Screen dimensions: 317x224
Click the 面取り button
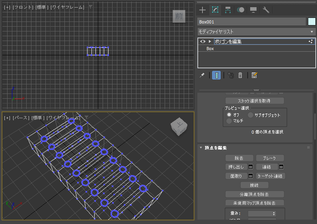click(236, 176)
